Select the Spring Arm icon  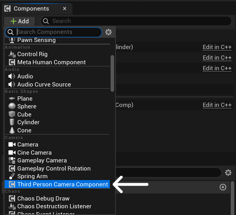(12, 176)
